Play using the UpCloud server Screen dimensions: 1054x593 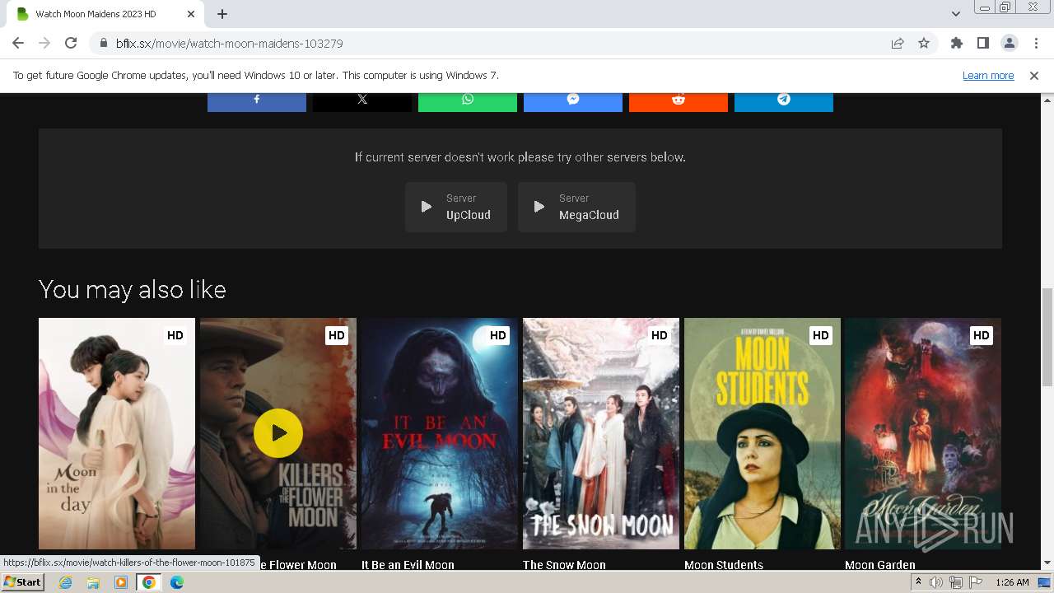click(456, 207)
